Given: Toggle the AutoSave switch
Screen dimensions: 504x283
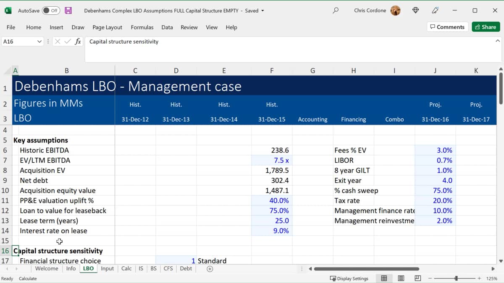Looking at the screenshot, I should [x=51, y=10].
